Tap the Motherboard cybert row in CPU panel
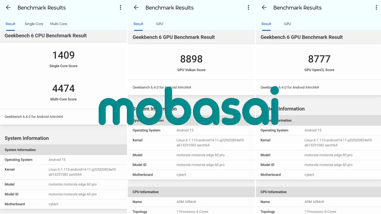This screenshot has width=381, height=214. click(x=63, y=204)
